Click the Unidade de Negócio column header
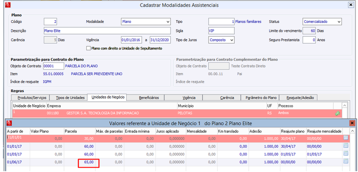This screenshot has width=358, height=172. [x=29, y=106]
